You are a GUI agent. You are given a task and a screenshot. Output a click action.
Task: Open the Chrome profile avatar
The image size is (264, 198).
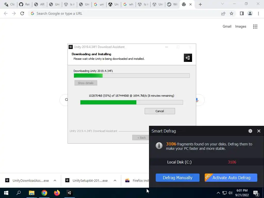tap(250, 13)
